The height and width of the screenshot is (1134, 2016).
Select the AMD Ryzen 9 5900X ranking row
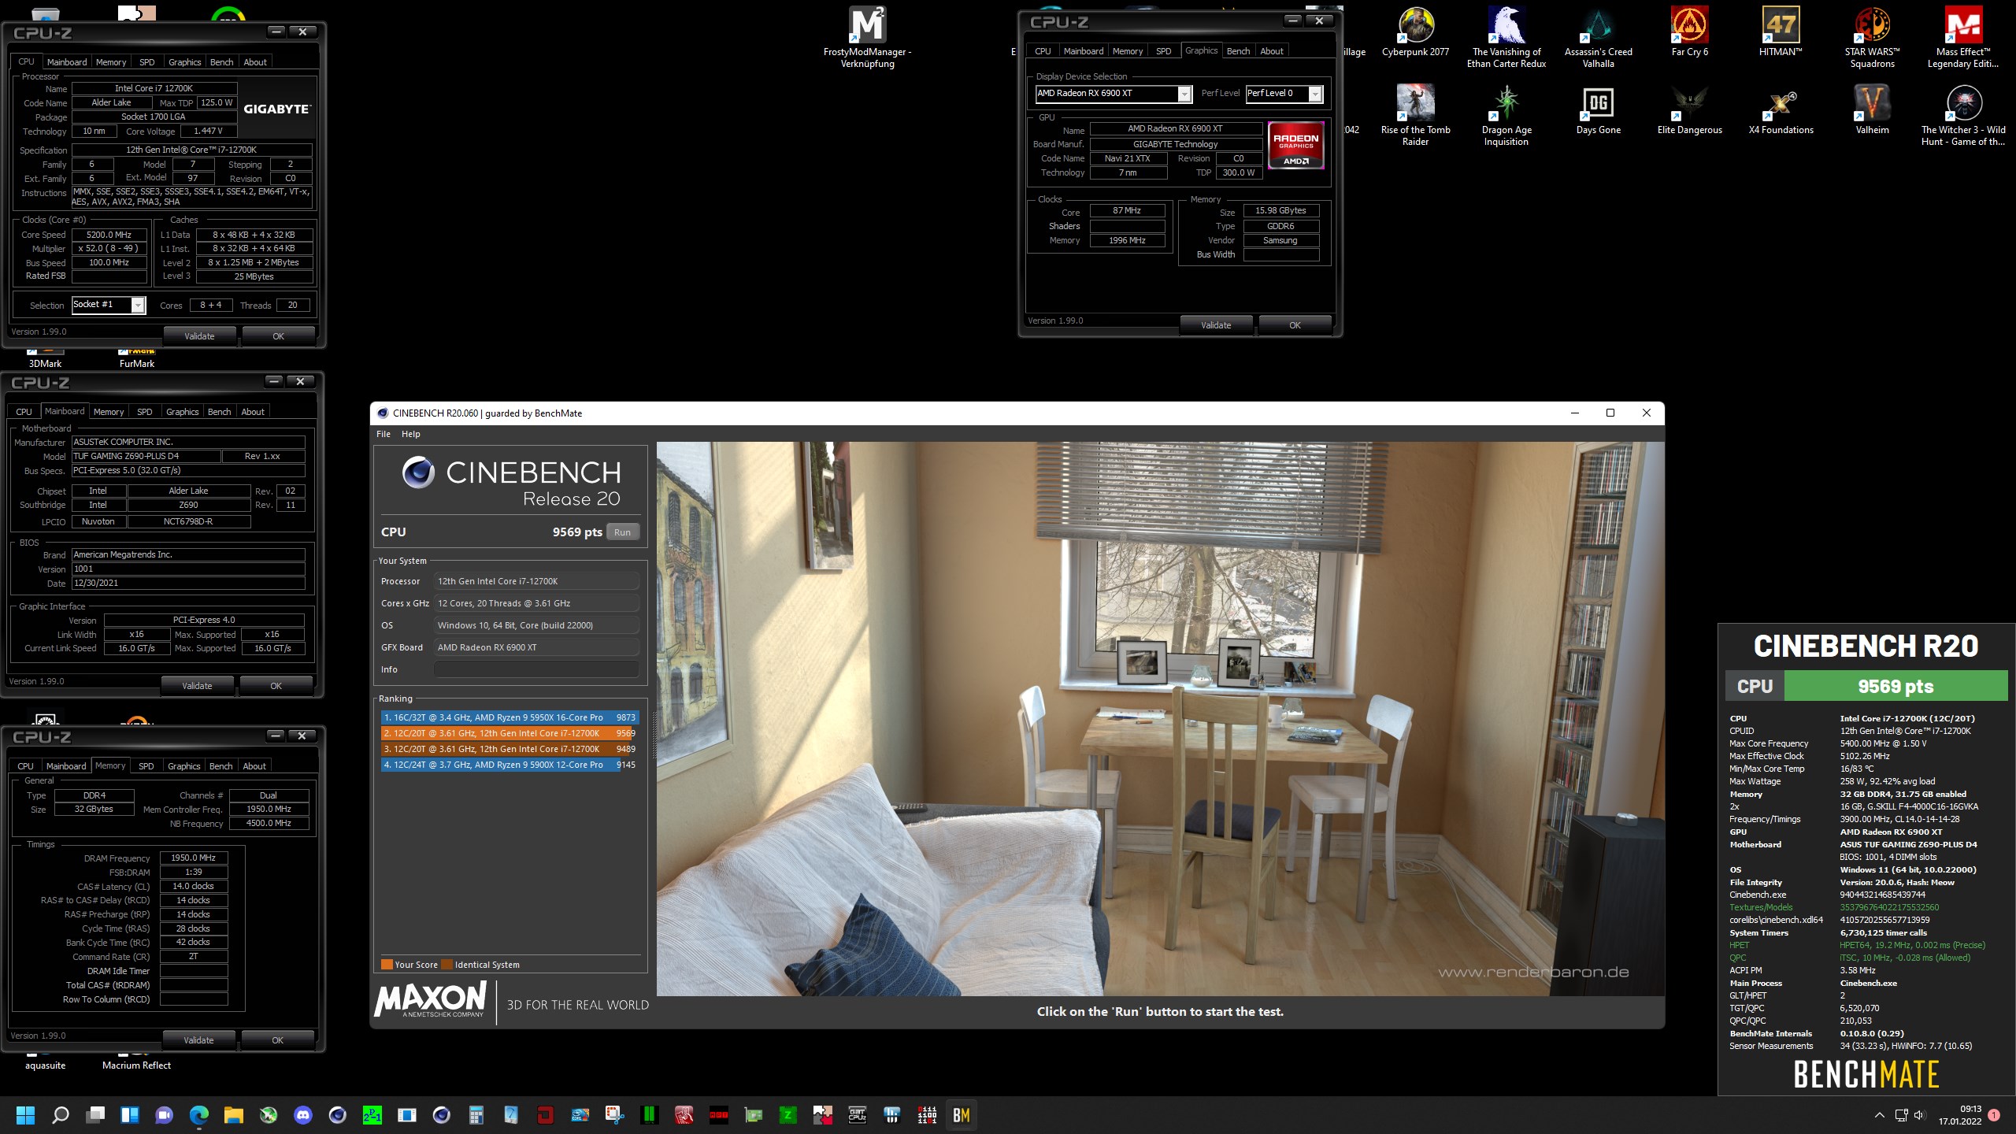tap(510, 765)
